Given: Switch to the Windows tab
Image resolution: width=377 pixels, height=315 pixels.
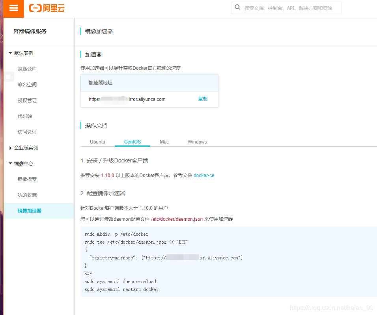Looking at the screenshot, I should [197, 142].
